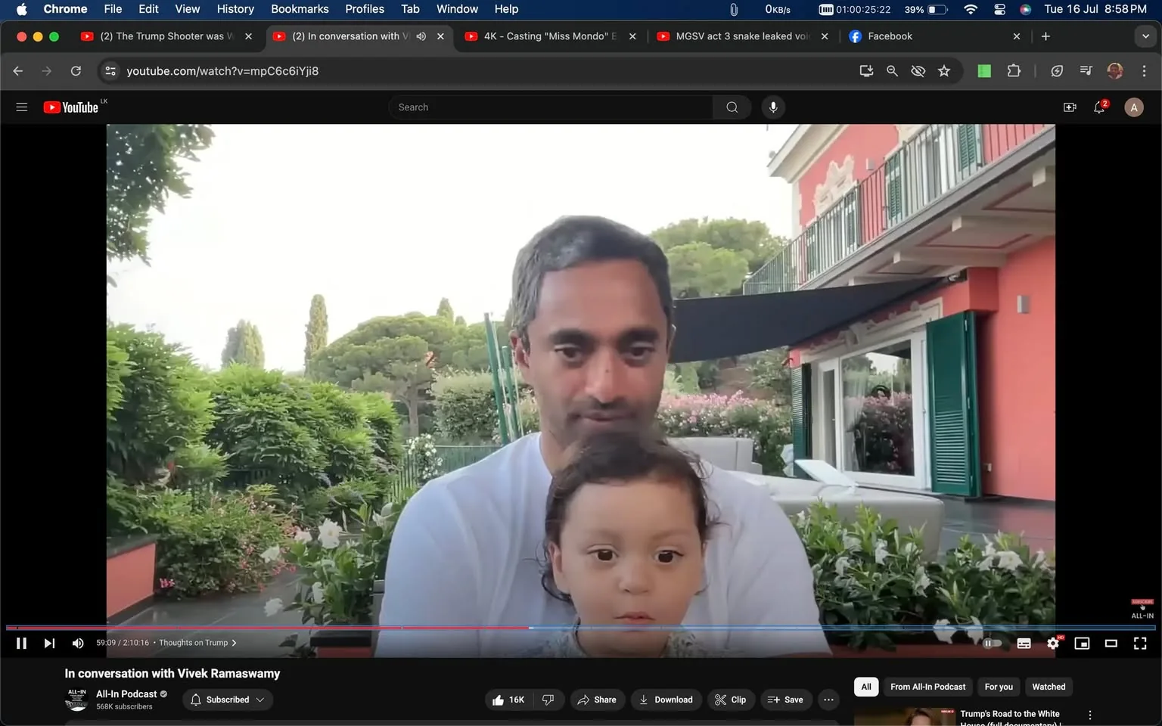This screenshot has height=726, width=1162.
Task: Give the video a thumbs up
Action: point(499,700)
